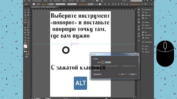Image resolution: width=177 pixels, height=99 pixels.
Task: Open the Текст menu
Action: click(x=51, y=1)
